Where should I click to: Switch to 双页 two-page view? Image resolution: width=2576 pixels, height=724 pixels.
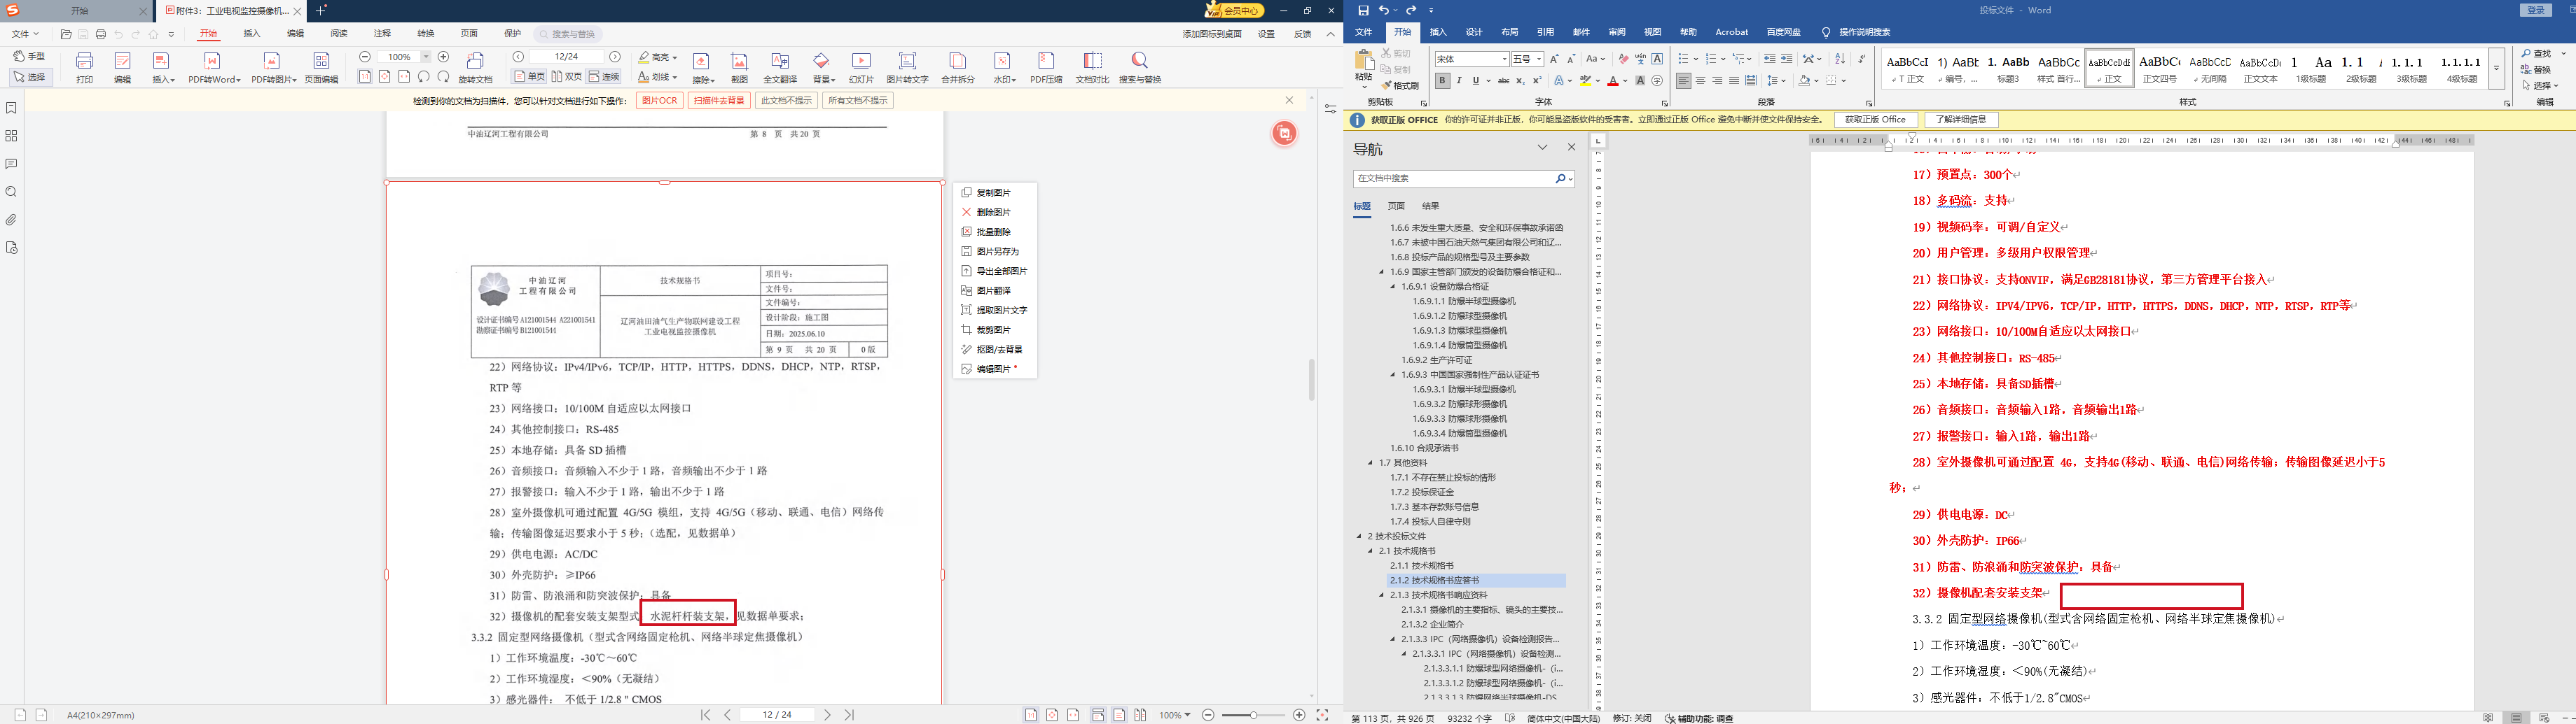point(566,77)
